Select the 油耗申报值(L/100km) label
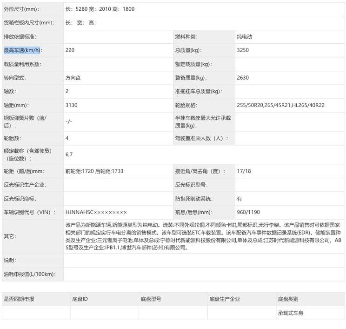Screen dimensions: 346x329 click(30, 274)
